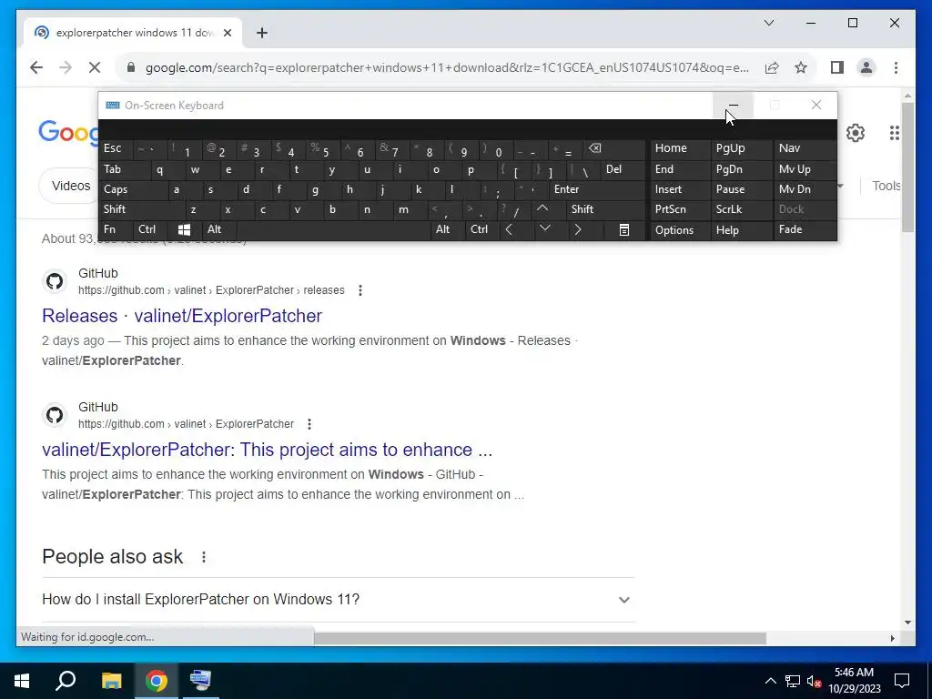Click the share page icon in address bar
Screen dimensions: 932x699
[x=772, y=67]
